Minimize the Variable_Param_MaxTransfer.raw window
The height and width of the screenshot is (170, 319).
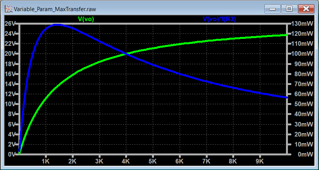coord(274,8)
